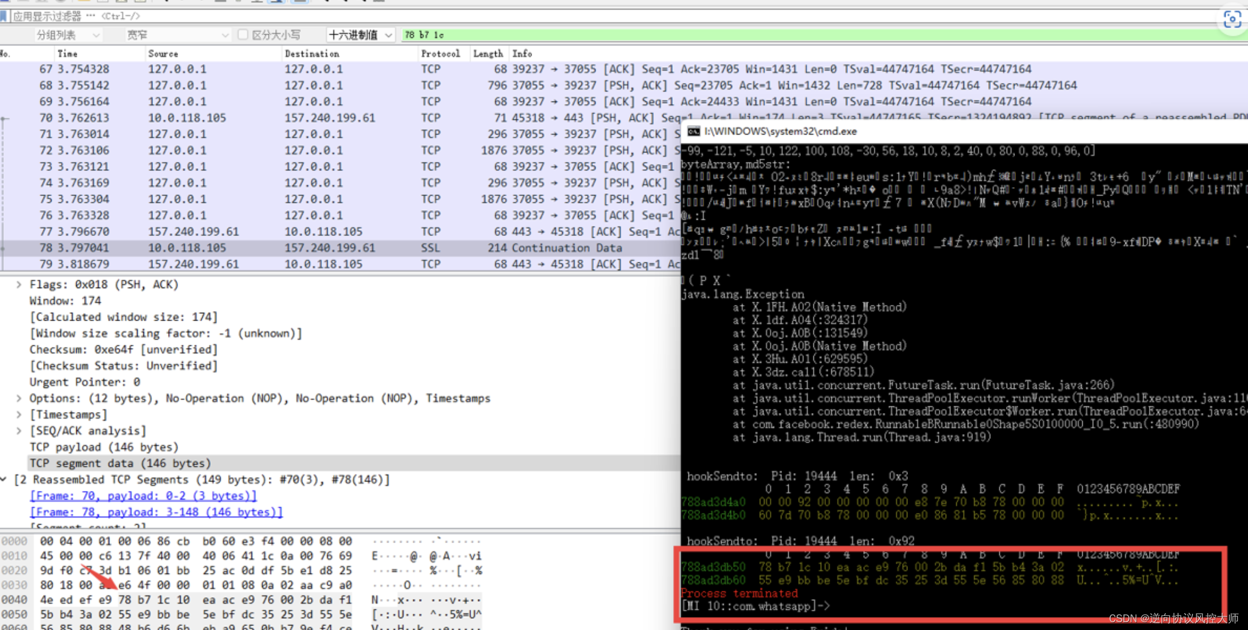The width and height of the screenshot is (1248, 630).
Task: Select the TCP payload (146 bytes) line
Action: 104,447
